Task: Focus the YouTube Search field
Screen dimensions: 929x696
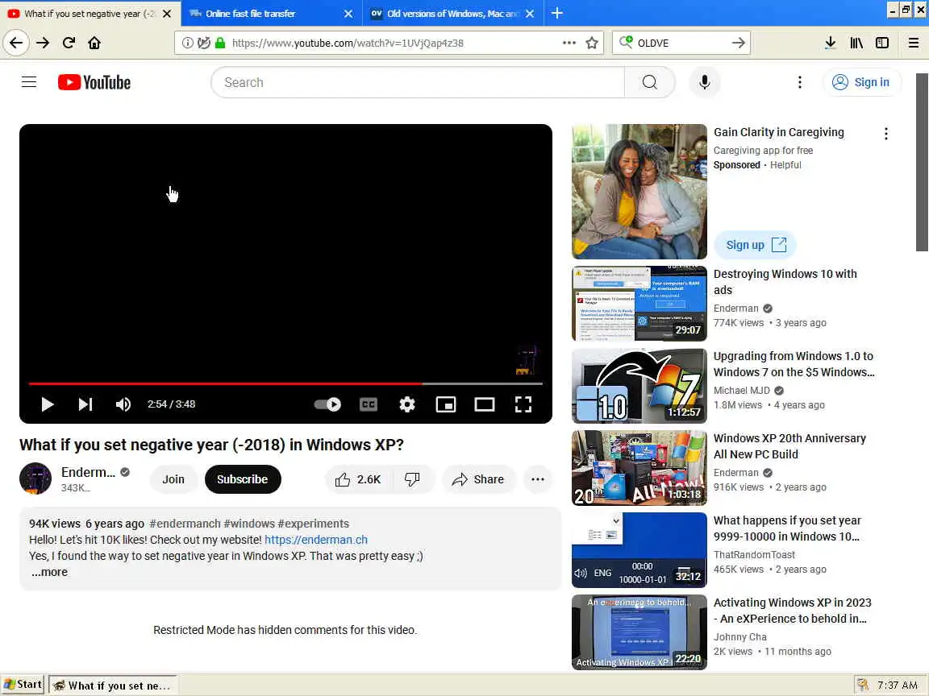Action: 418,82
